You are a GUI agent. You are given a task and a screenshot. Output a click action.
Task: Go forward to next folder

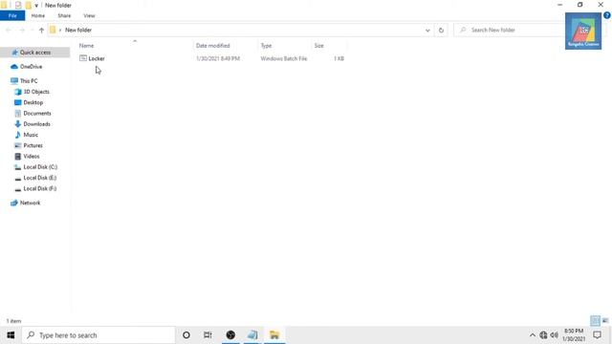(22, 30)
